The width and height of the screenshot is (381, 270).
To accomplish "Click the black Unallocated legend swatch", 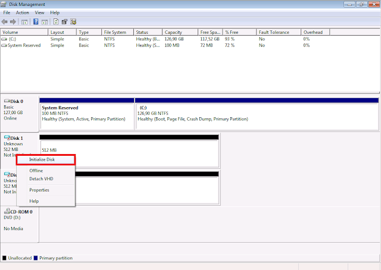I will [x=5, y=259].
